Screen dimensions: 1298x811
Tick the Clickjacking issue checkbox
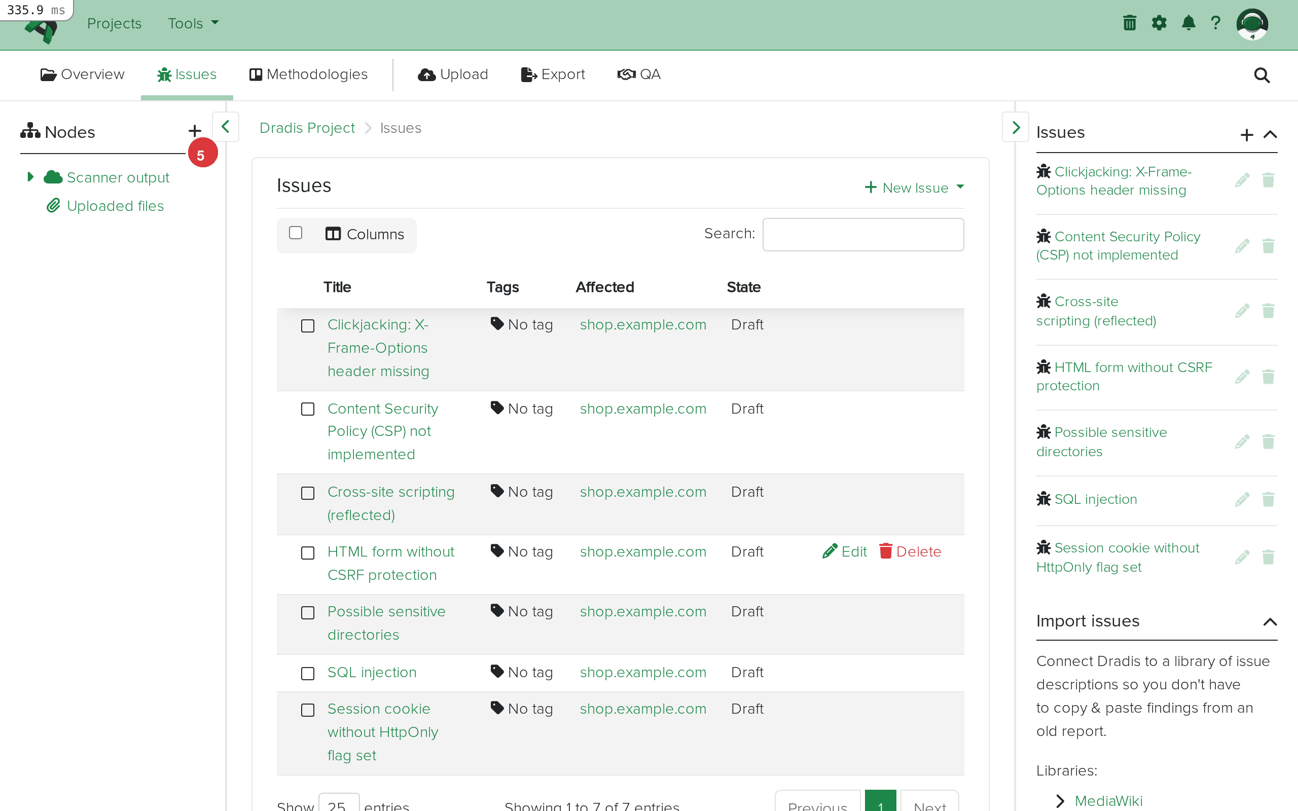pos(308,325)
